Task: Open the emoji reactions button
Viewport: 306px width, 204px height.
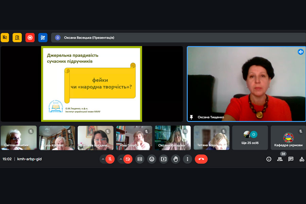Action: click(x=152, y=159)
